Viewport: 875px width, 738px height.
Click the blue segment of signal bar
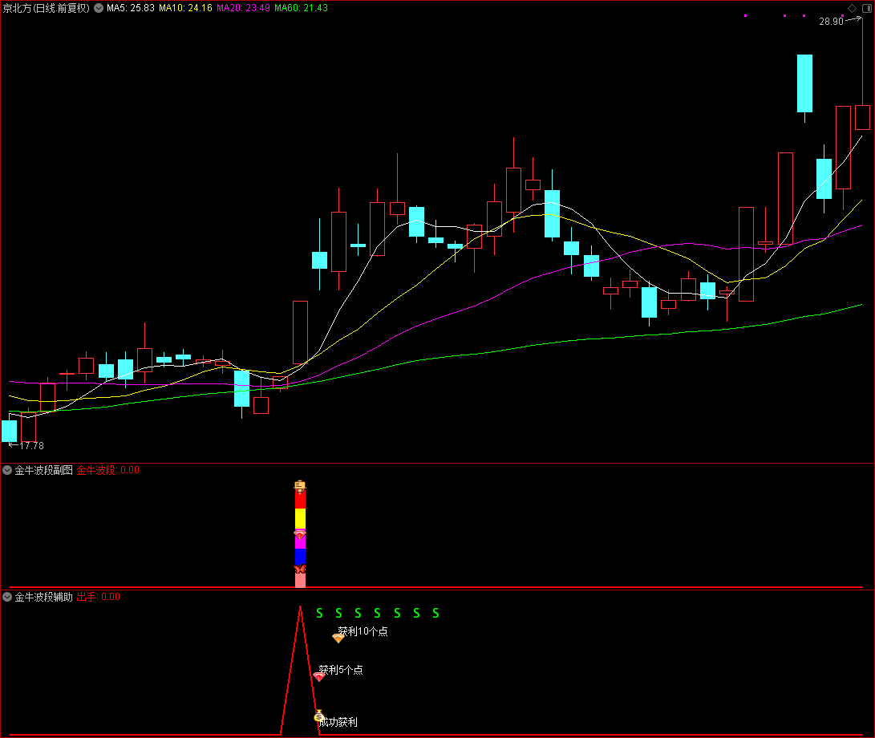(x=300, y=557)
